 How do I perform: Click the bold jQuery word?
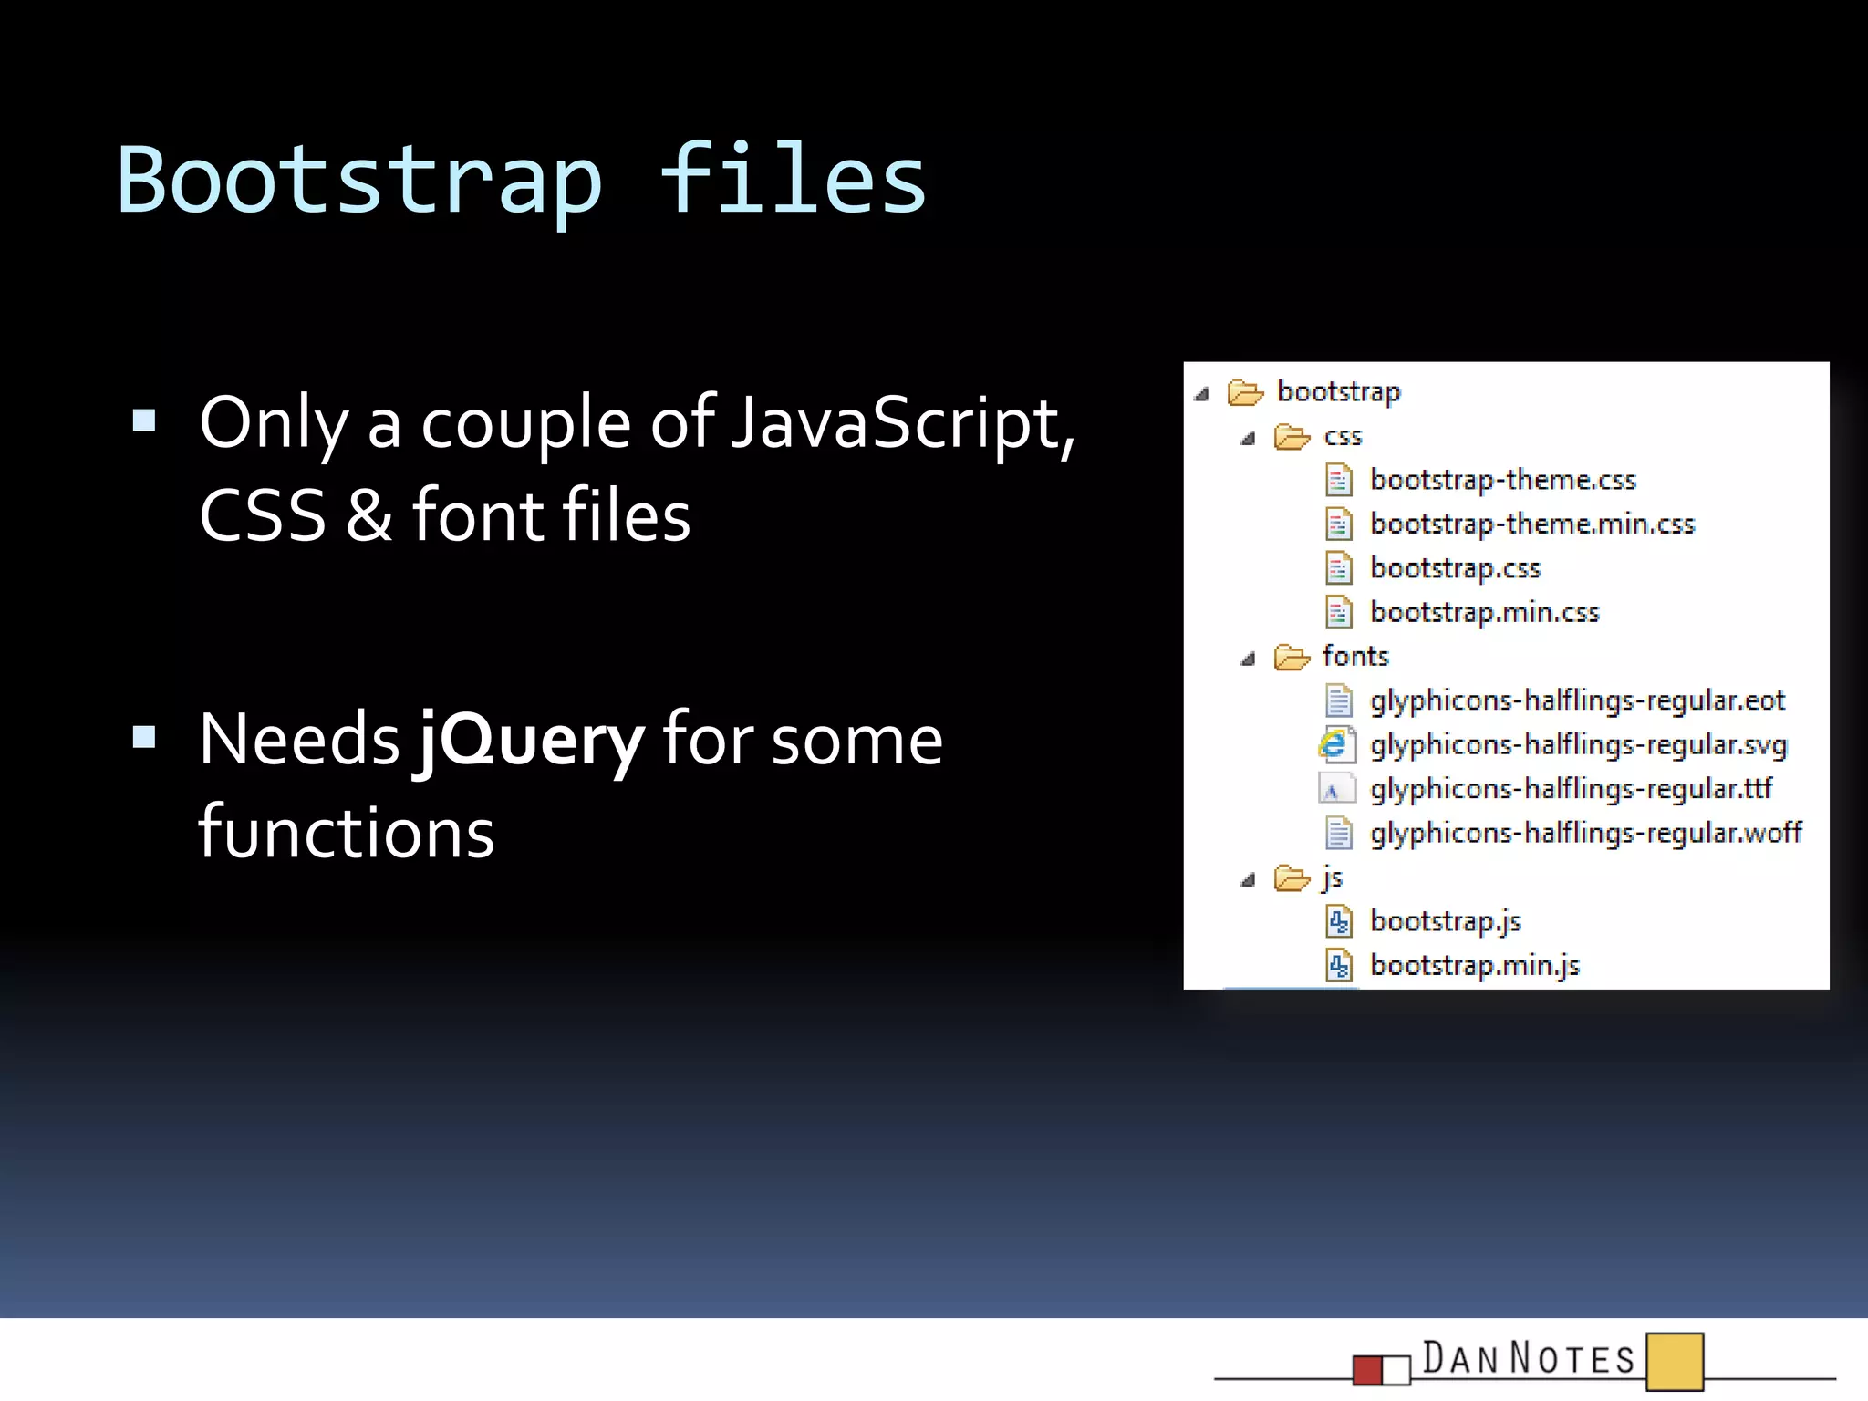(532, 742)
